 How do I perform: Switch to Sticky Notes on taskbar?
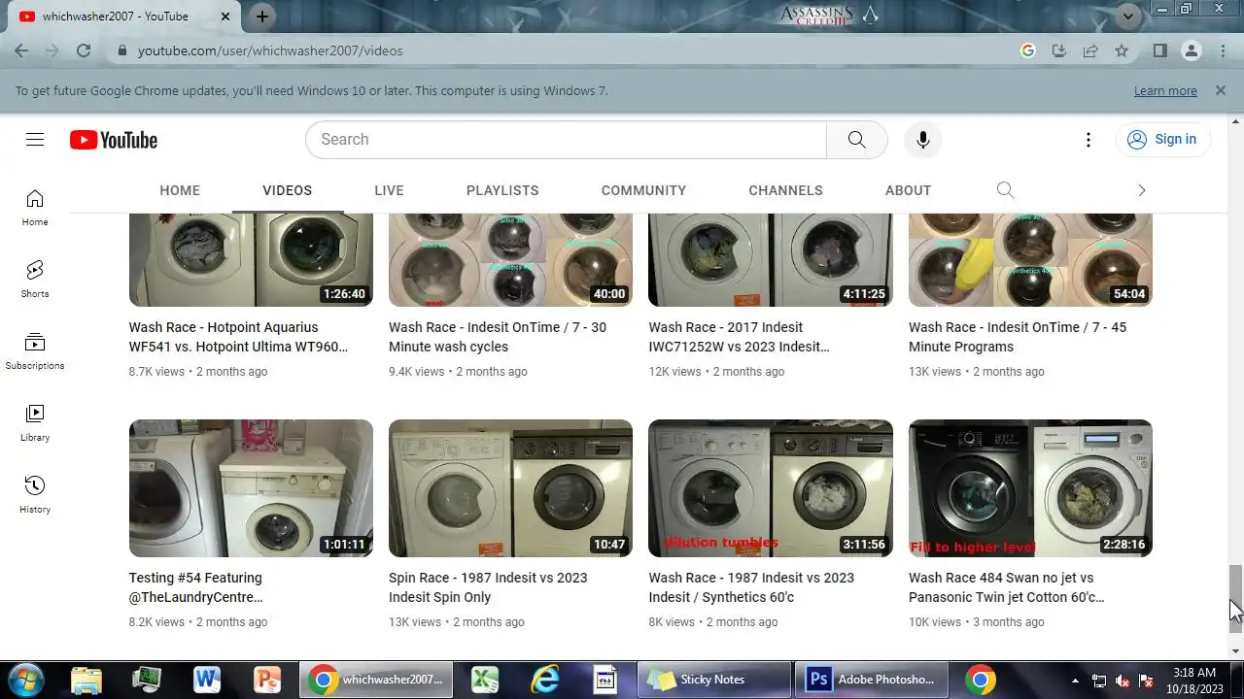pyautogui.click(x=714, y=680)
